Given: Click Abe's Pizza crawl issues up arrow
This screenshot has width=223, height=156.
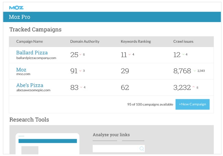Looking at the screenshot, I should 193,87.
